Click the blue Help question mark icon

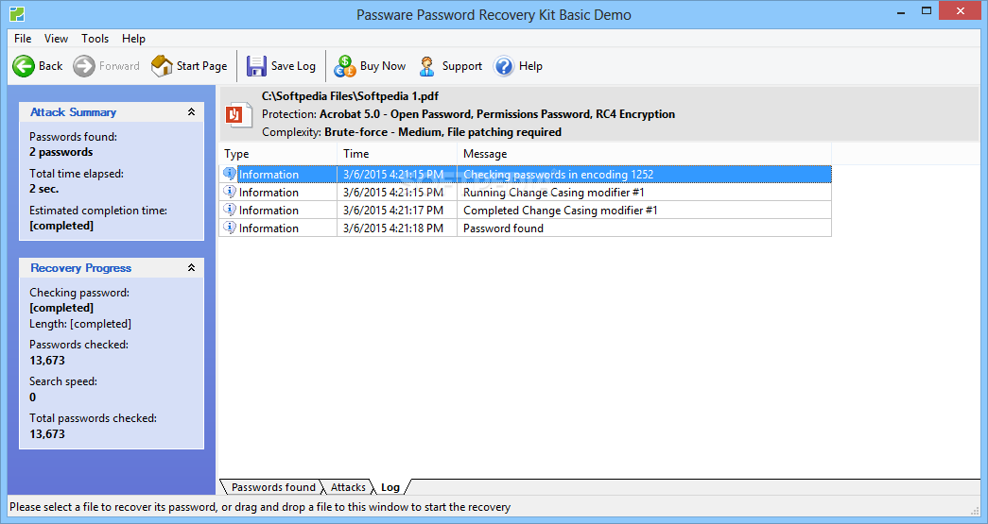[504, 66]
